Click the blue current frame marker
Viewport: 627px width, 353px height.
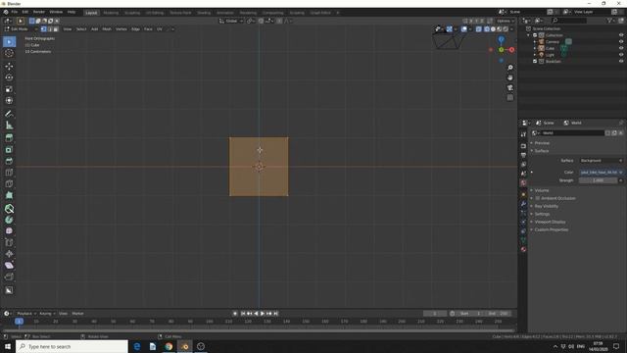point(19,321)
